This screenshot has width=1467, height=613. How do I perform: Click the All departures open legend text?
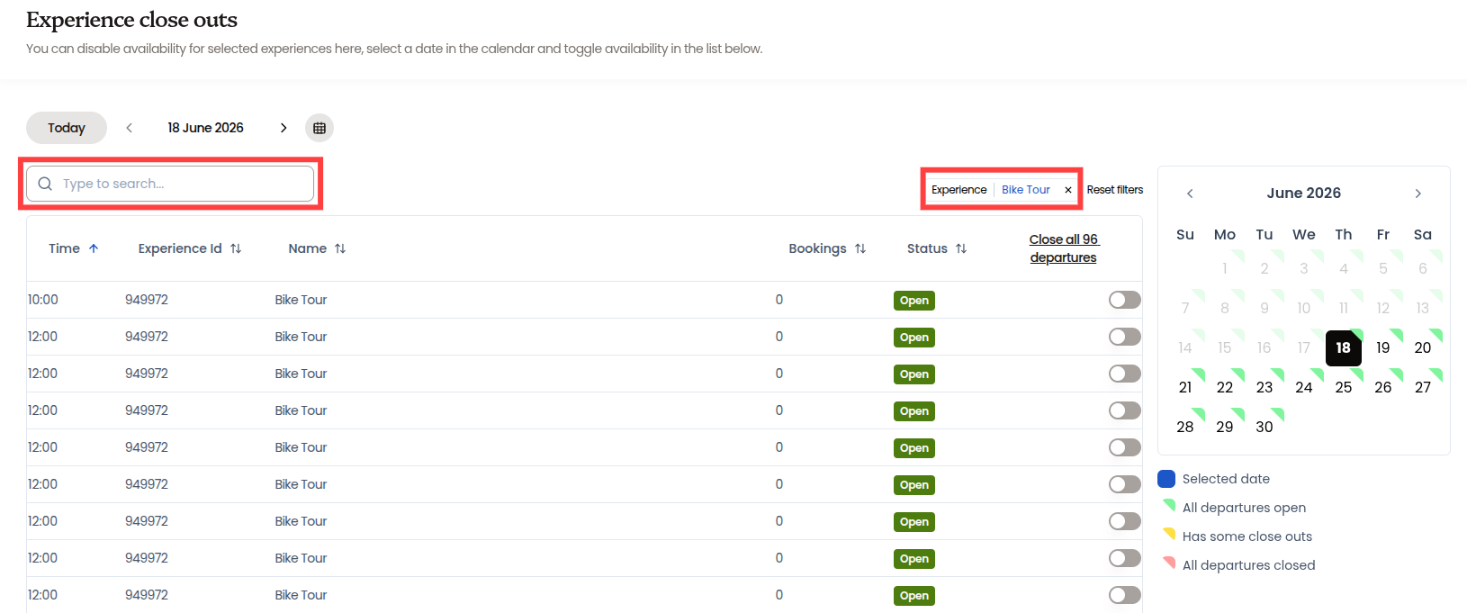pyautogui.click(x=1244, y=508)
